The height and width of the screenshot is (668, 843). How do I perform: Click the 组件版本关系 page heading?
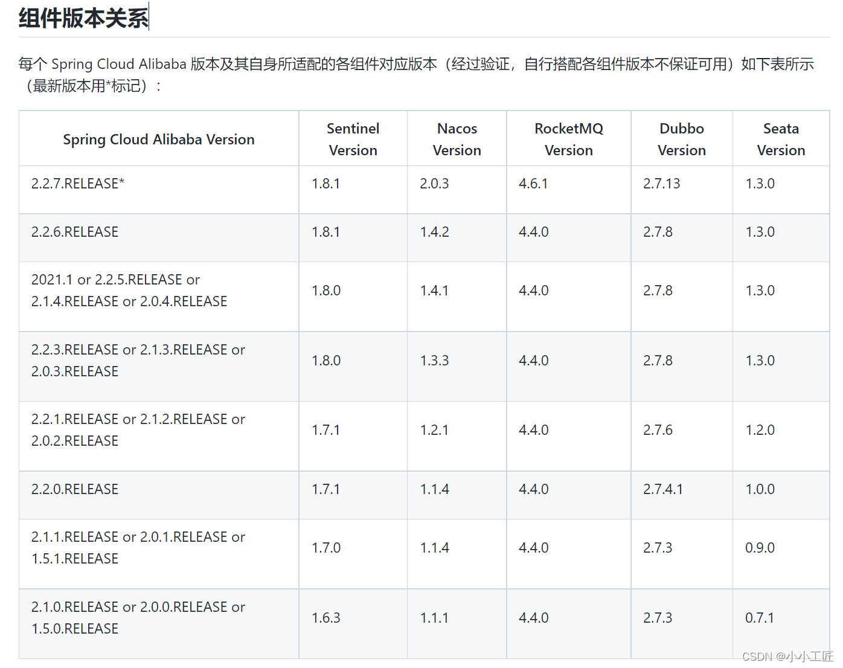coord(83,18)
